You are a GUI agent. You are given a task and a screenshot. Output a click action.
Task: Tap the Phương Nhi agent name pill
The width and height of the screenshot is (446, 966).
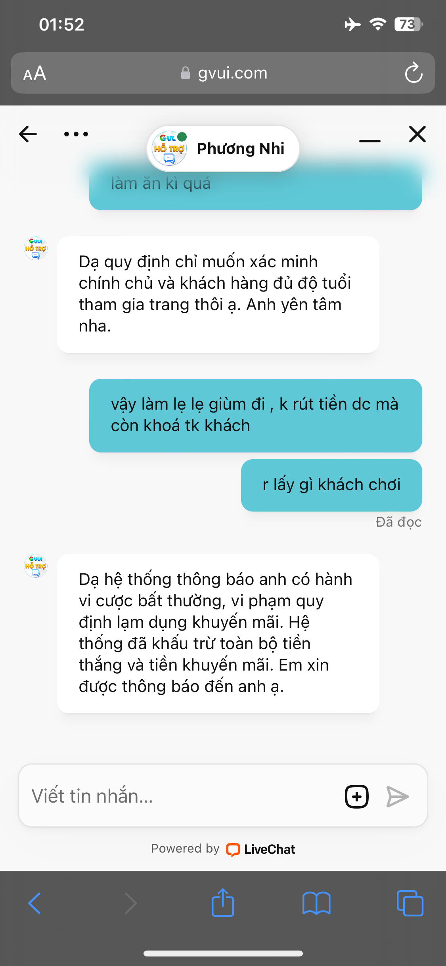(223, 149)
